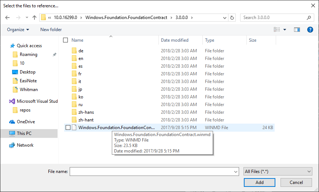Click the Add button

[x=259, y=182]
